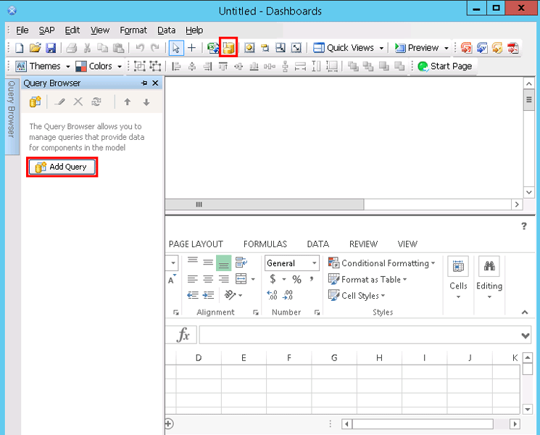Open the SAP menu

[x=46, y=30]
